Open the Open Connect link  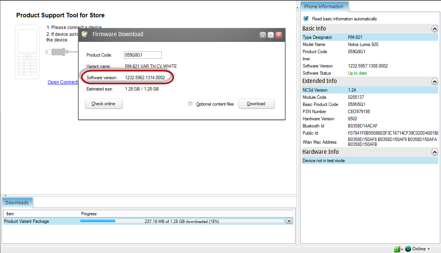[63, 82]
